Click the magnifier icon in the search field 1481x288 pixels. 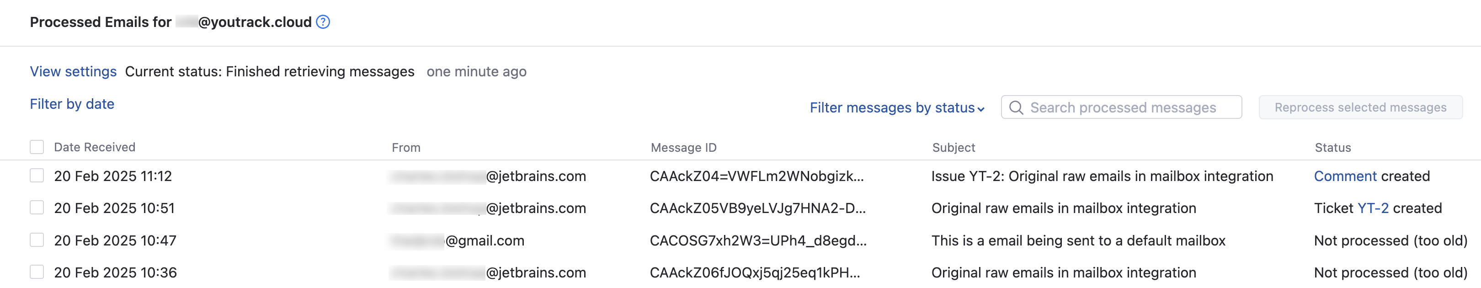point(1017,107)
